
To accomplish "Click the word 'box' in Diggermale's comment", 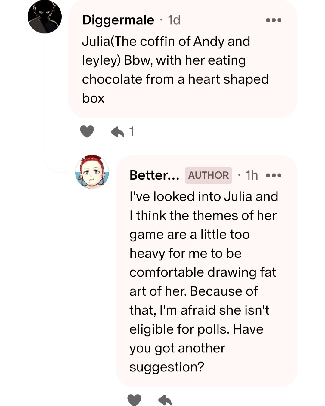I will (93, 98).
